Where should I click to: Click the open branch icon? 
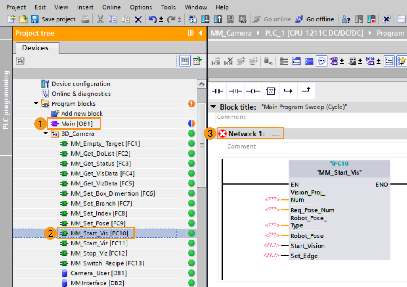[288, 91]
